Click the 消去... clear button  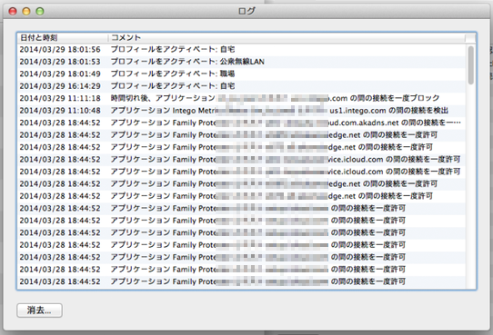39,310
